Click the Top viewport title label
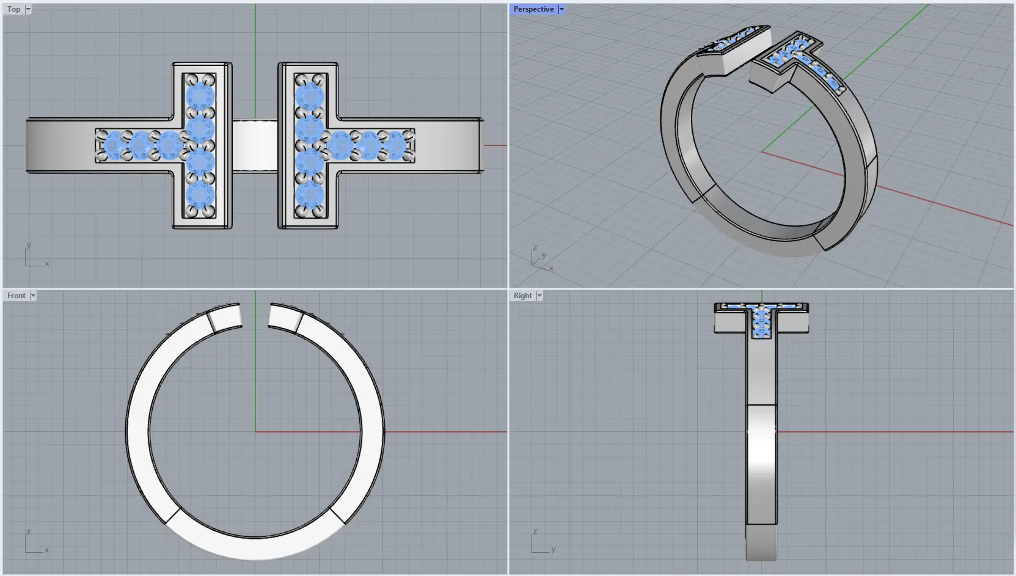This screenshot has height=576, width=1016. point(13,9)
